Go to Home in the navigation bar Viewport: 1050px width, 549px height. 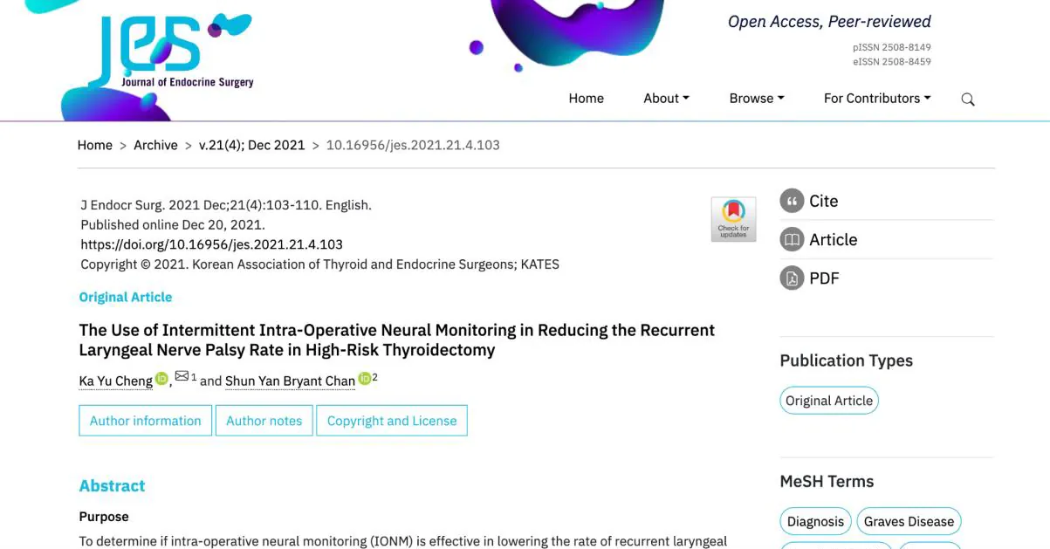tap(587, 99)
